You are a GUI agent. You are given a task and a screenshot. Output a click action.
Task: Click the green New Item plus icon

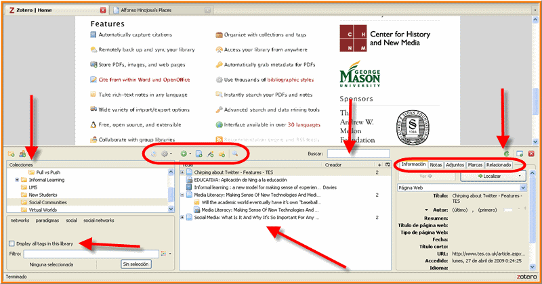(184, 154)
